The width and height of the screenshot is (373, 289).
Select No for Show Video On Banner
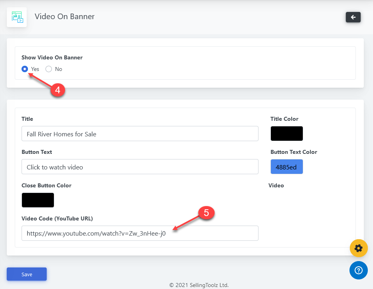click(49, 69)
